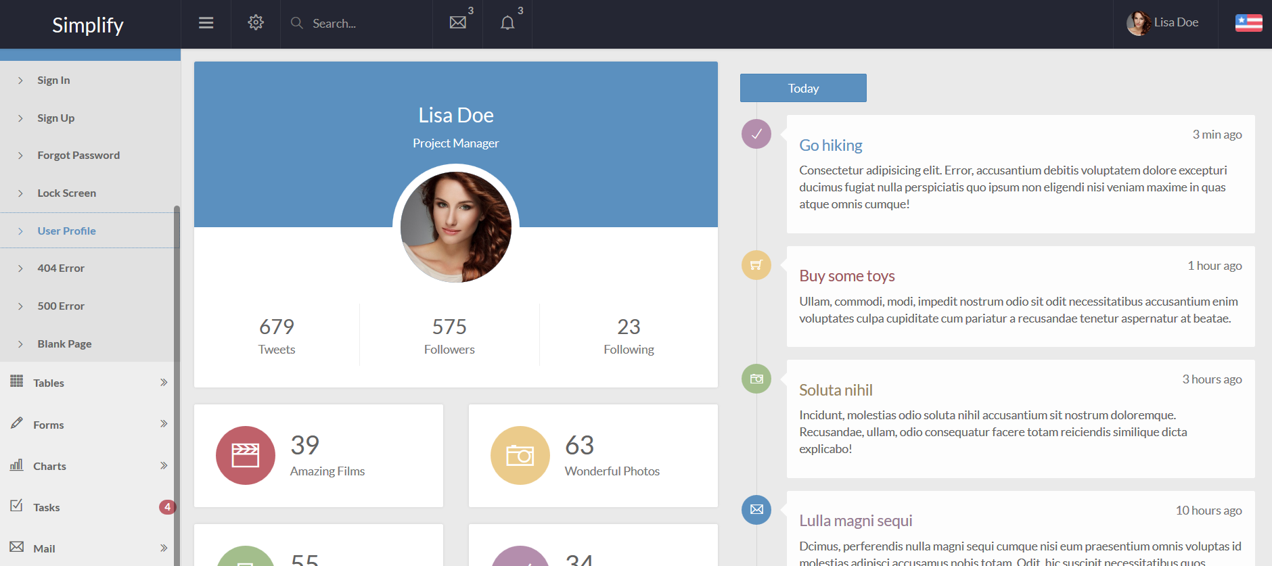Open the messages envelope icon
1272x566 pixels.
coord(458,22)
